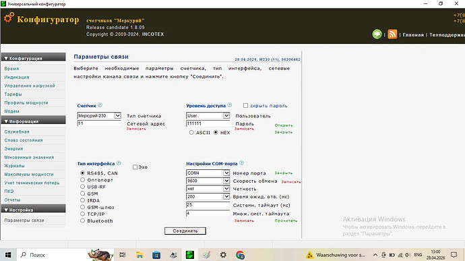Show hidden tray icons chevron
Viewport: 465px width, 261px height.
[x=375, y=255]
